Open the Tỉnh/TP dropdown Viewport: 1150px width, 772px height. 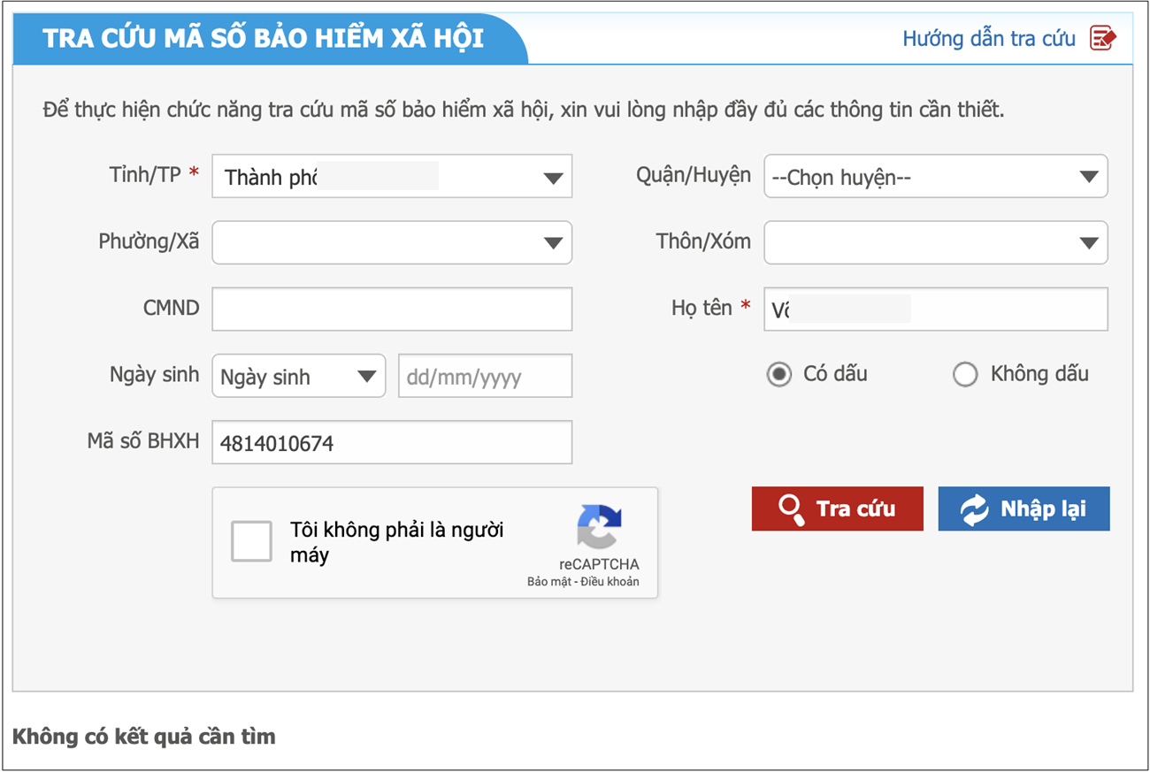tap(392, 177)
